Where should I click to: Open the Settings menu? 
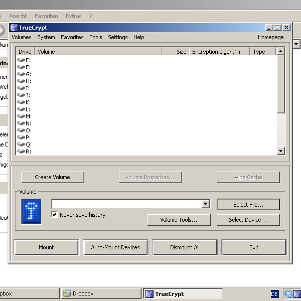coord(118,37)
